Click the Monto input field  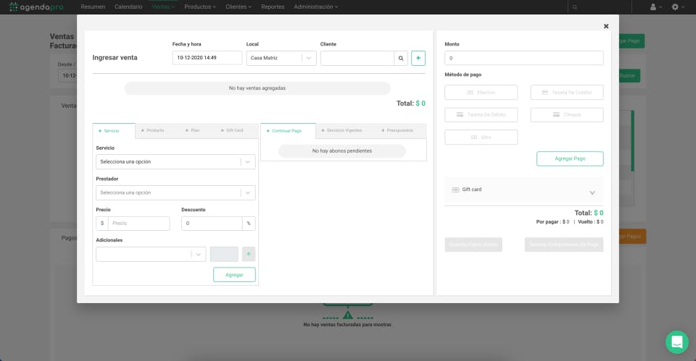(x=524, y=58)
